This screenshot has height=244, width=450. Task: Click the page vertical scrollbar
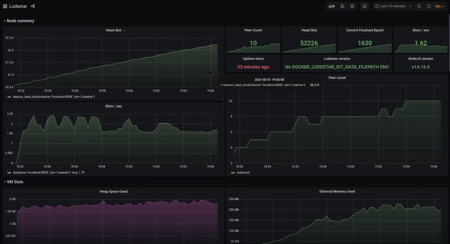pyautogui.click(x=449, y=43)
